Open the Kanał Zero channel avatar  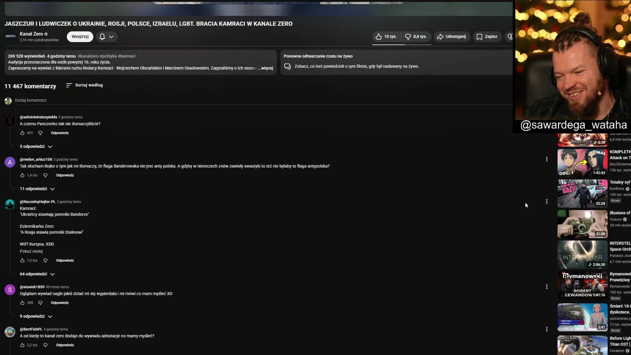click(10, 36)
